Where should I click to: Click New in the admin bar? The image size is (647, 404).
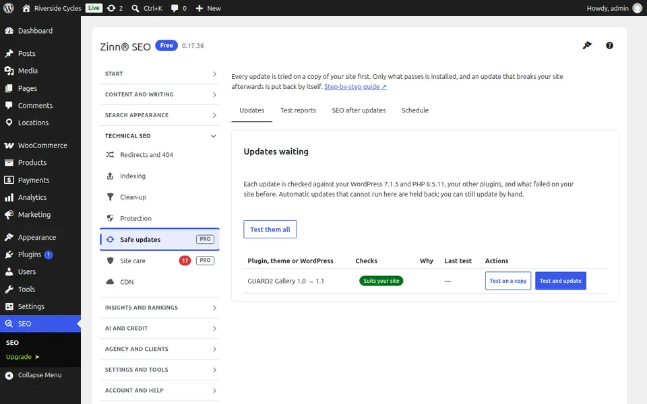pyautogui.click(x=208, y=8)
